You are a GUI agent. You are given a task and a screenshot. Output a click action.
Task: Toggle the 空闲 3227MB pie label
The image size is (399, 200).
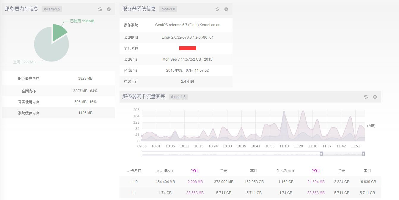point(24,62)
